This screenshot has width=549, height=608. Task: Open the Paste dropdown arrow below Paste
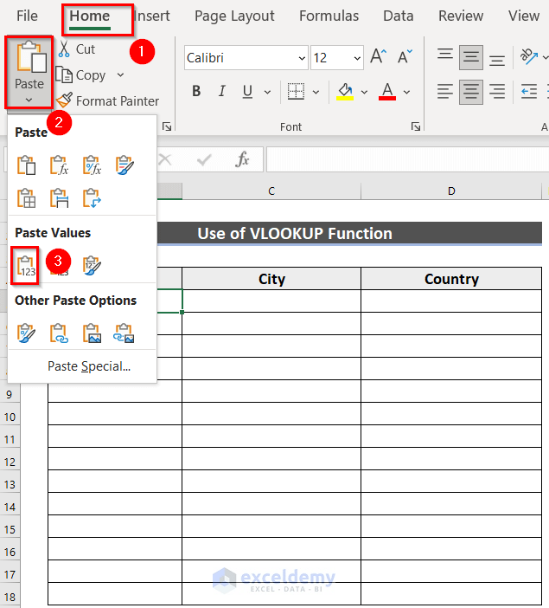click(29, 100)
